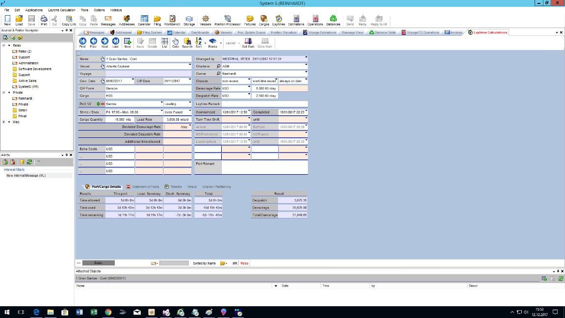The width and height of the screenshot is (565, 318).
Task: Go to the Next record
Action: 104,43
